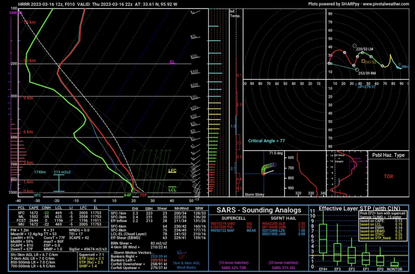Click the 00010319.GWO supercell analog
This screenshot has width=415, height=274.
[222, 224]
